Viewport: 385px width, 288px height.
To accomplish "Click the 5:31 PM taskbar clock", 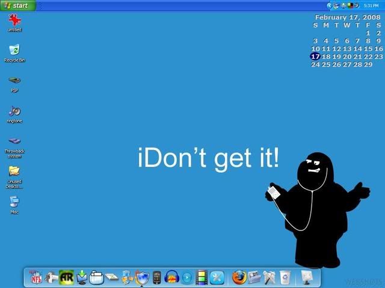I will tap(371, 5).
